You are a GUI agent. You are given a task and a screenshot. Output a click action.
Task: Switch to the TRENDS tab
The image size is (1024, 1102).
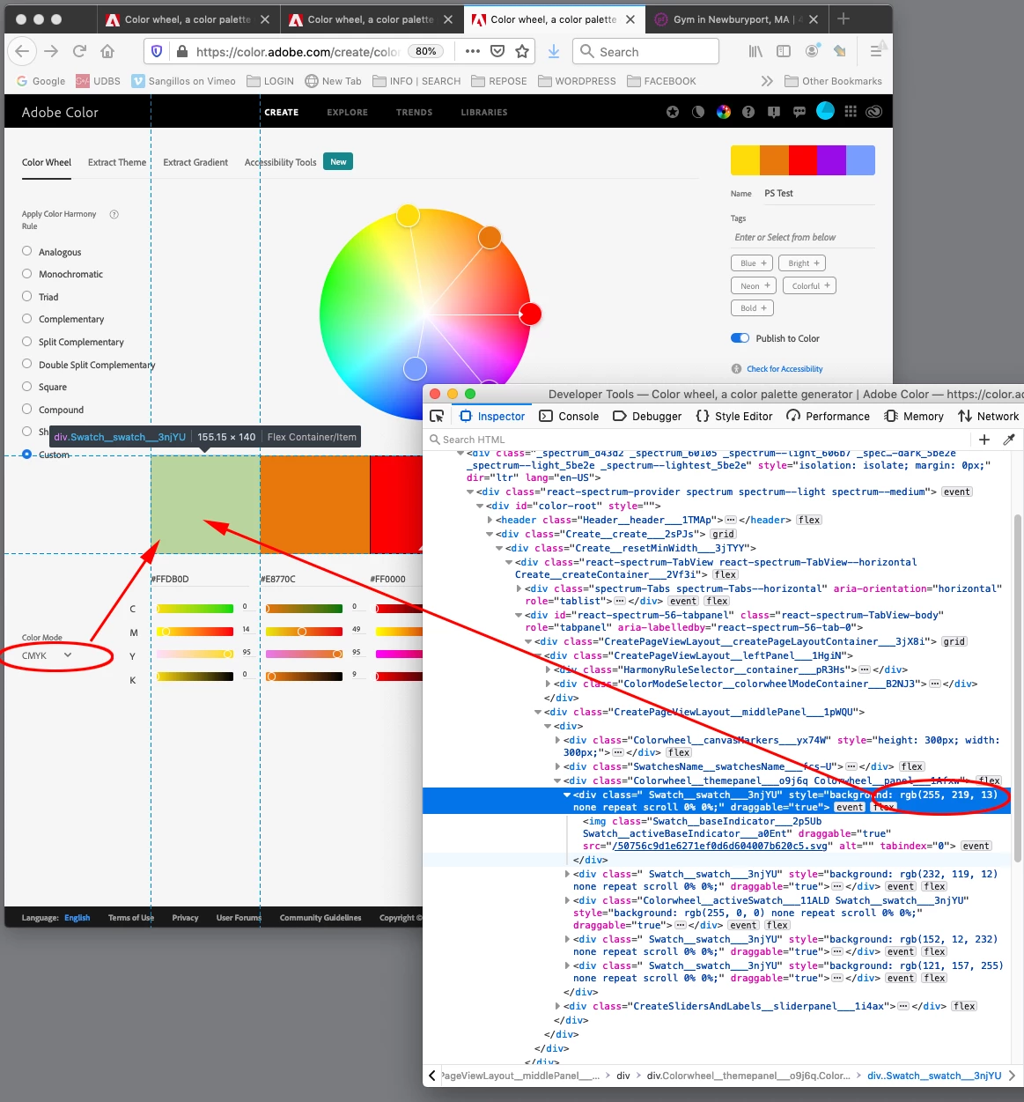click(414, 112)
